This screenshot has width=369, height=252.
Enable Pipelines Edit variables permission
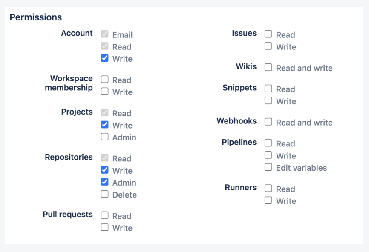coord(268,167)
